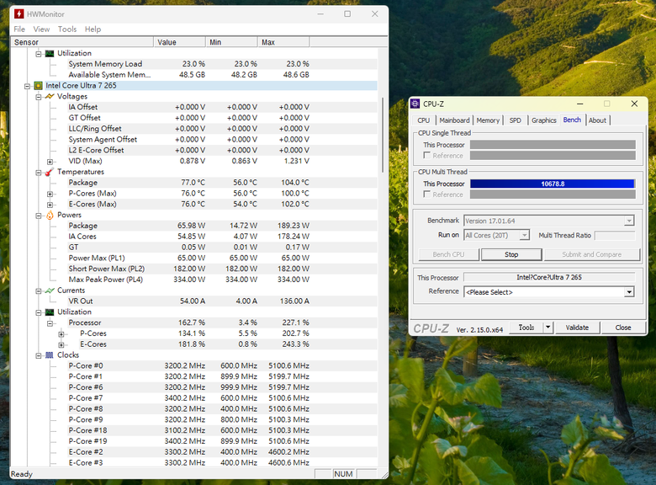Screen dimensions: 656x485
Task: Click the Stop benchmark button
Action: (511, 254)
